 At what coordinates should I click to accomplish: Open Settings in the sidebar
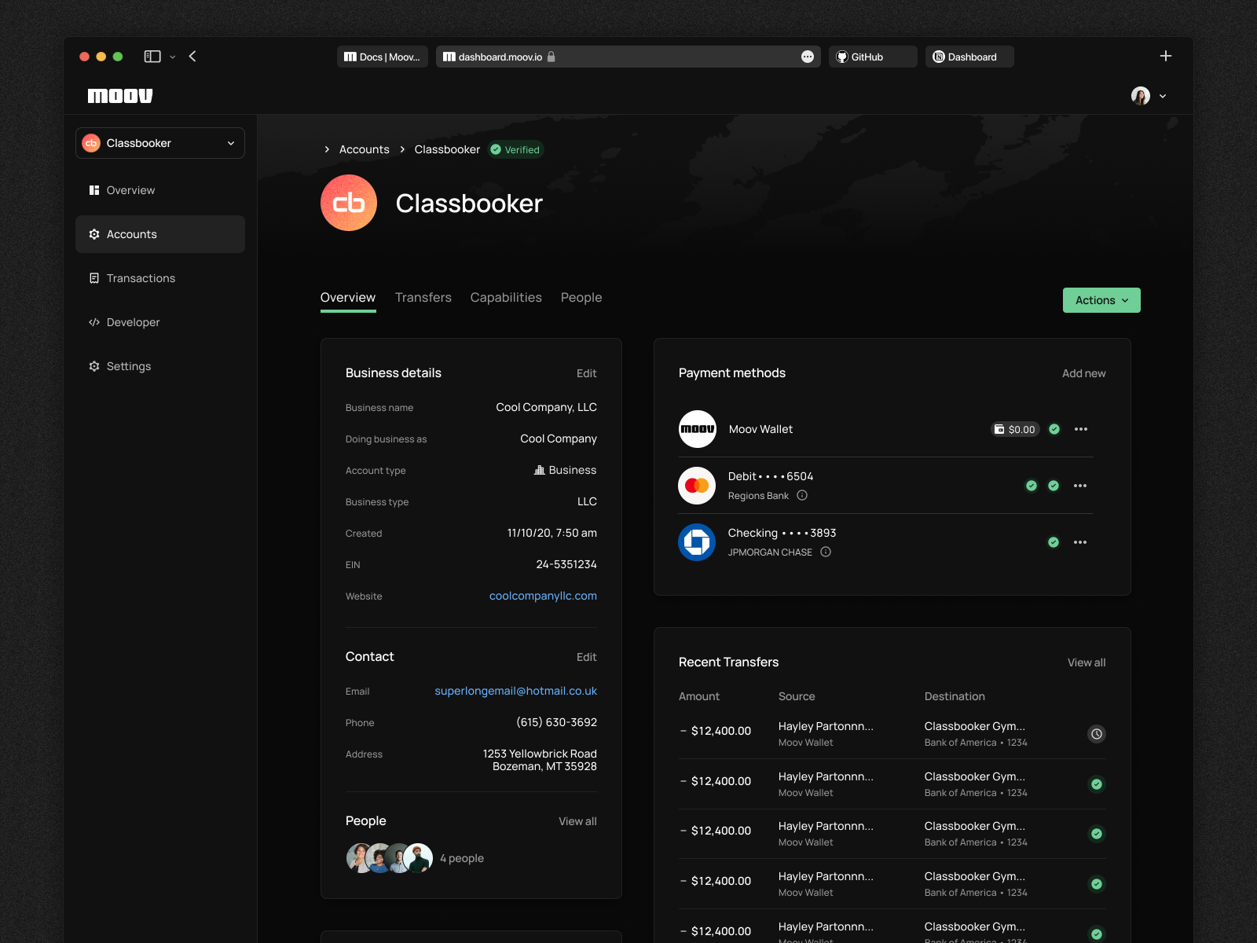click(x=160, y=366)
